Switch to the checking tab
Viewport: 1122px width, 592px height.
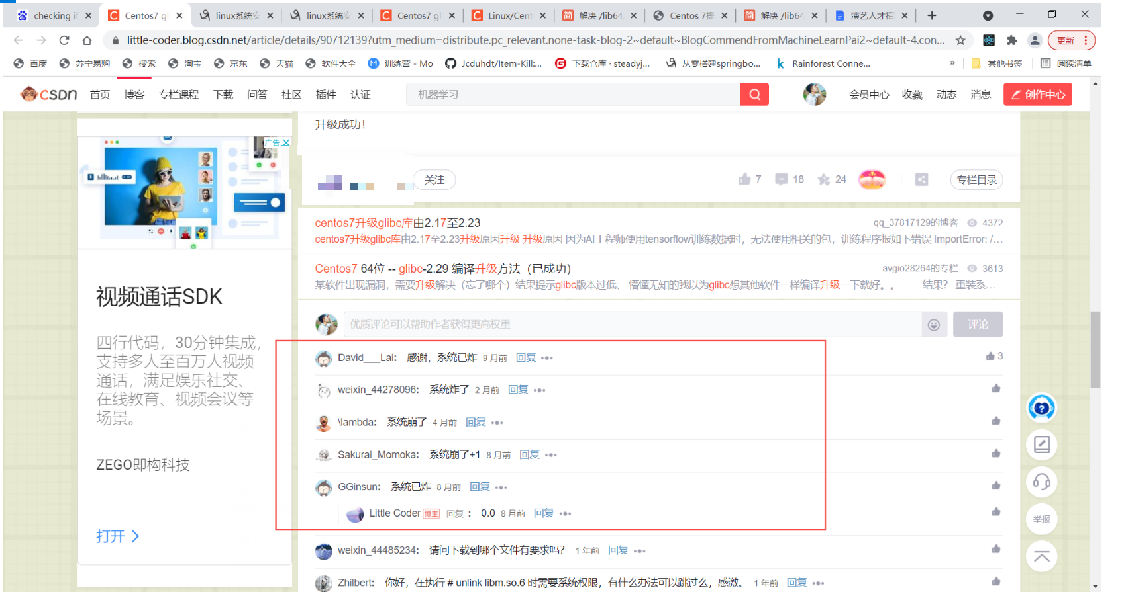pos(55,15)
